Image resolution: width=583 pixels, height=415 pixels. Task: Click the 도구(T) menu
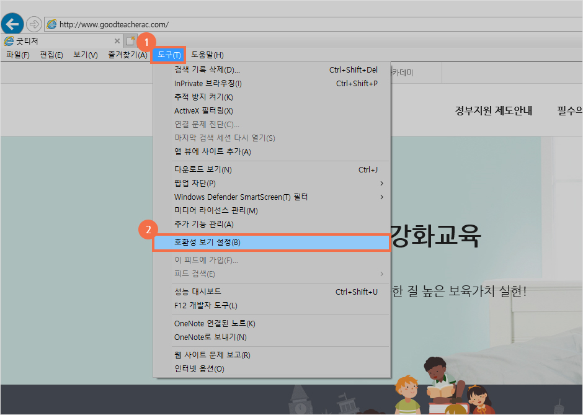(x=169, y=55)
